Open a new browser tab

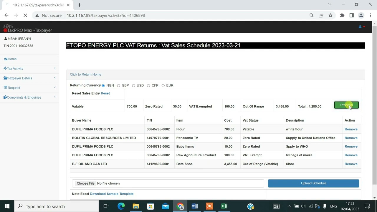[79, 5]
